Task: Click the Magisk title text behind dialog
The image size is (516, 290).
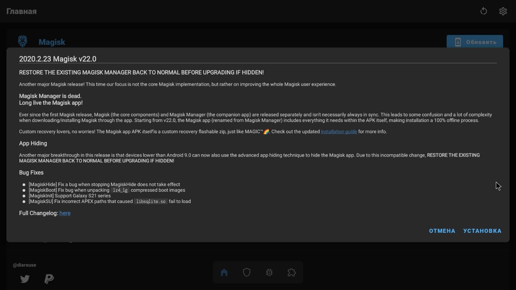Action: 52,42
